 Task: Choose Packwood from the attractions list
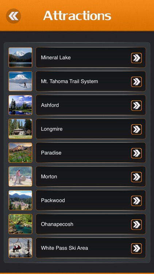(x=91, y=200)
